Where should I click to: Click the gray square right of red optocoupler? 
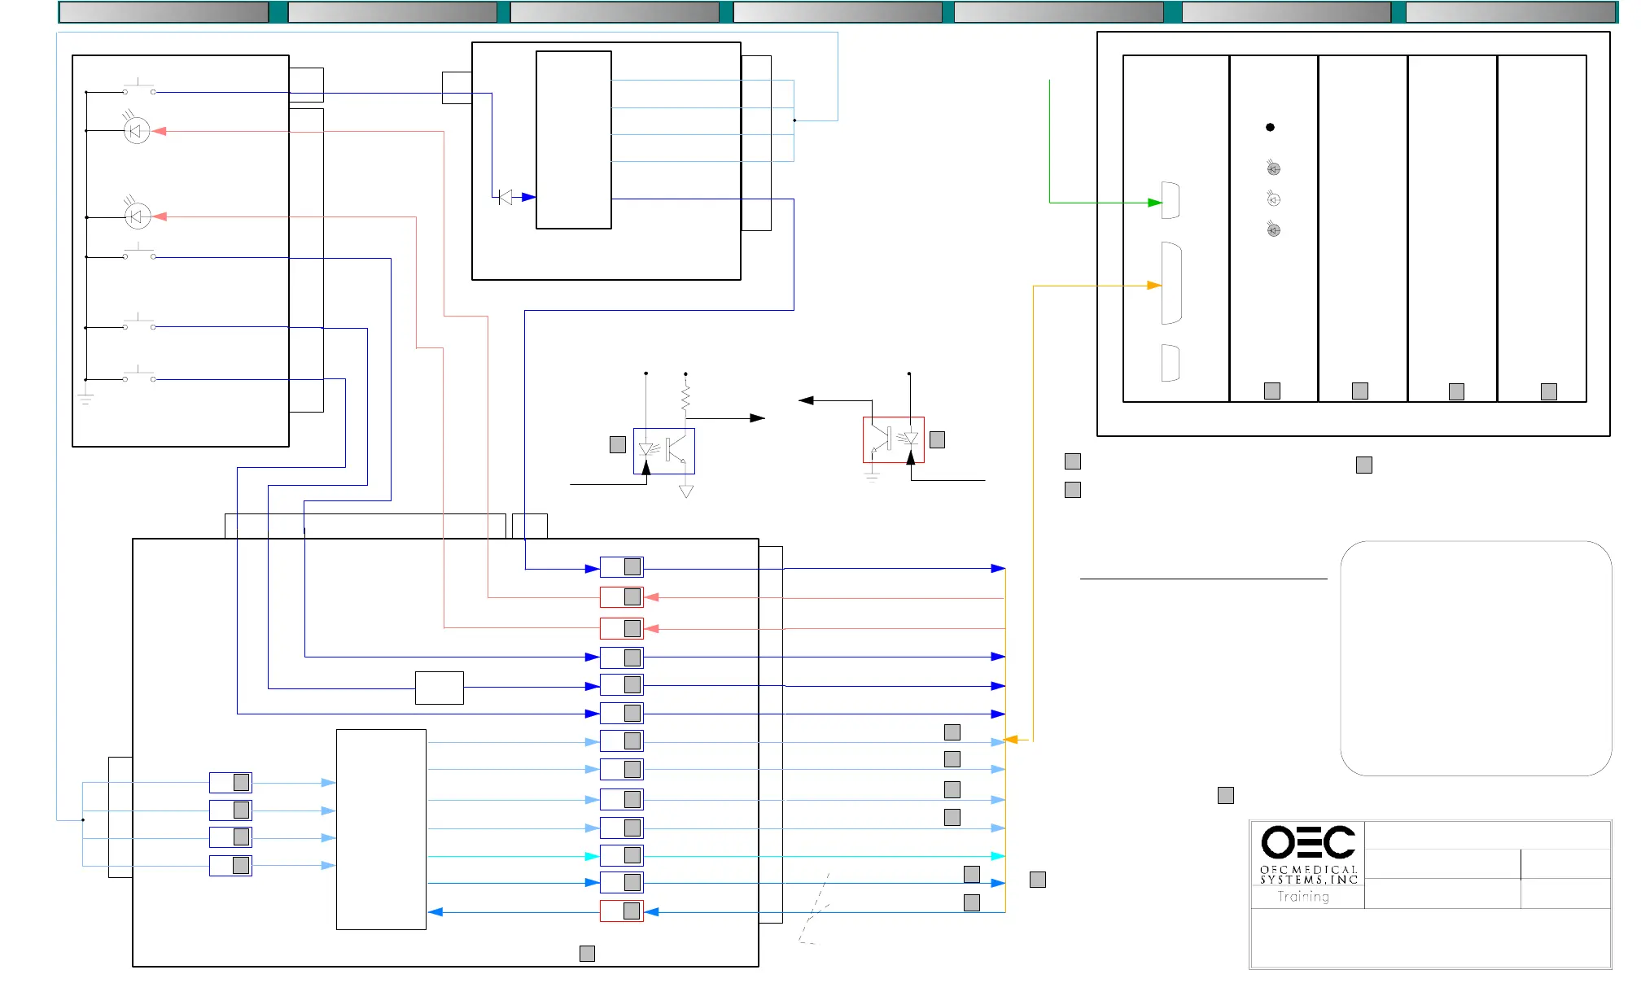937,439
